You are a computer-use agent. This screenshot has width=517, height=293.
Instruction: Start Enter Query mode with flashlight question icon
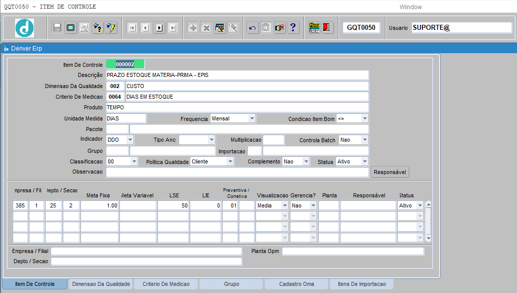[x=98, y=28]
